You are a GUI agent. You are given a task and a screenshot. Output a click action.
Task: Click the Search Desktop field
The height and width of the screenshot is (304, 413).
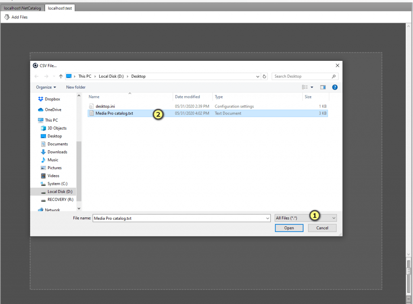(302, 77)
